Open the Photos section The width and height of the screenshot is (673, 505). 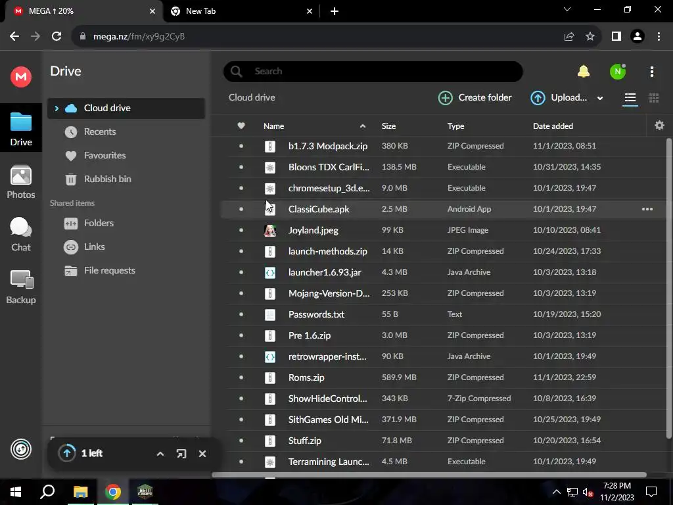coord(20,181)
